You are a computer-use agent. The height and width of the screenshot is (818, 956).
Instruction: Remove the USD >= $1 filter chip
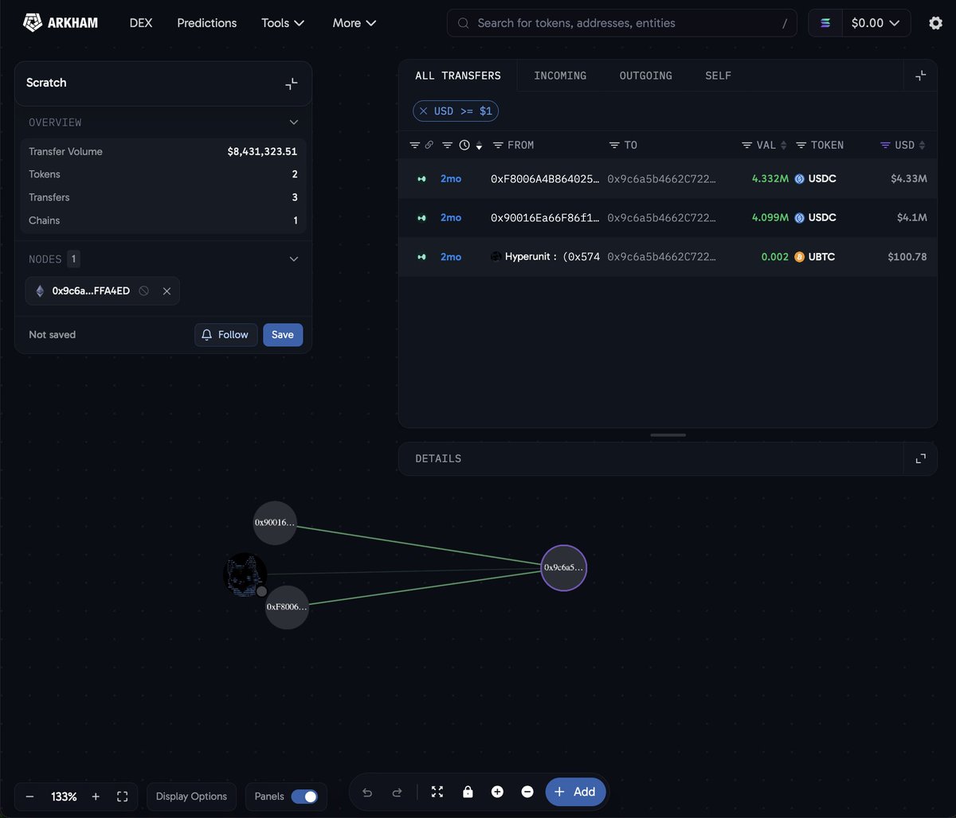click(x=424, y=111)
